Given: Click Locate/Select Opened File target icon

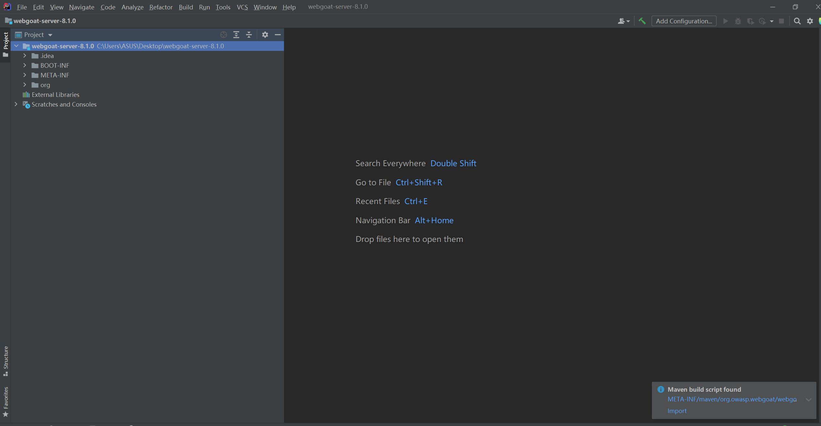Looking at the screenshot, I should pyautogui.click(x=223, y=35).
